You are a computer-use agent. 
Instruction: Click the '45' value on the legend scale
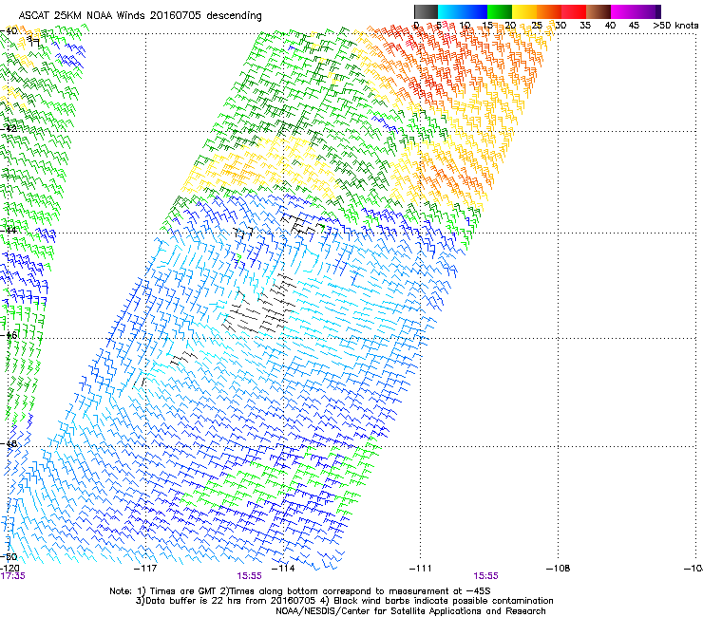coord(634,26)
